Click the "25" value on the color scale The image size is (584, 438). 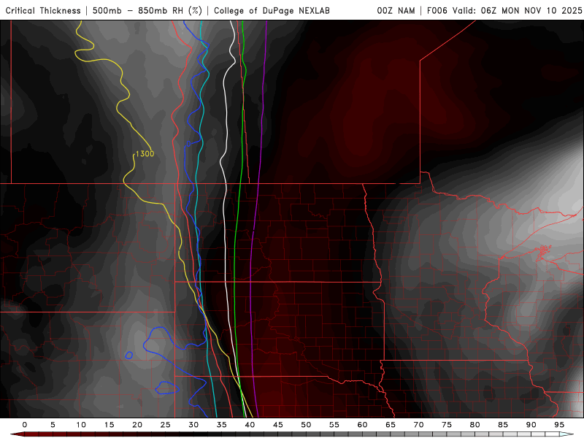pyautogui.click(x=166, y=425)
